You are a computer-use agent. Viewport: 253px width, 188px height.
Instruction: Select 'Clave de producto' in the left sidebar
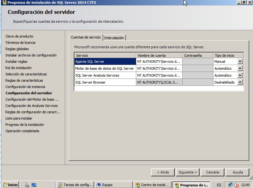click(19, 36)
